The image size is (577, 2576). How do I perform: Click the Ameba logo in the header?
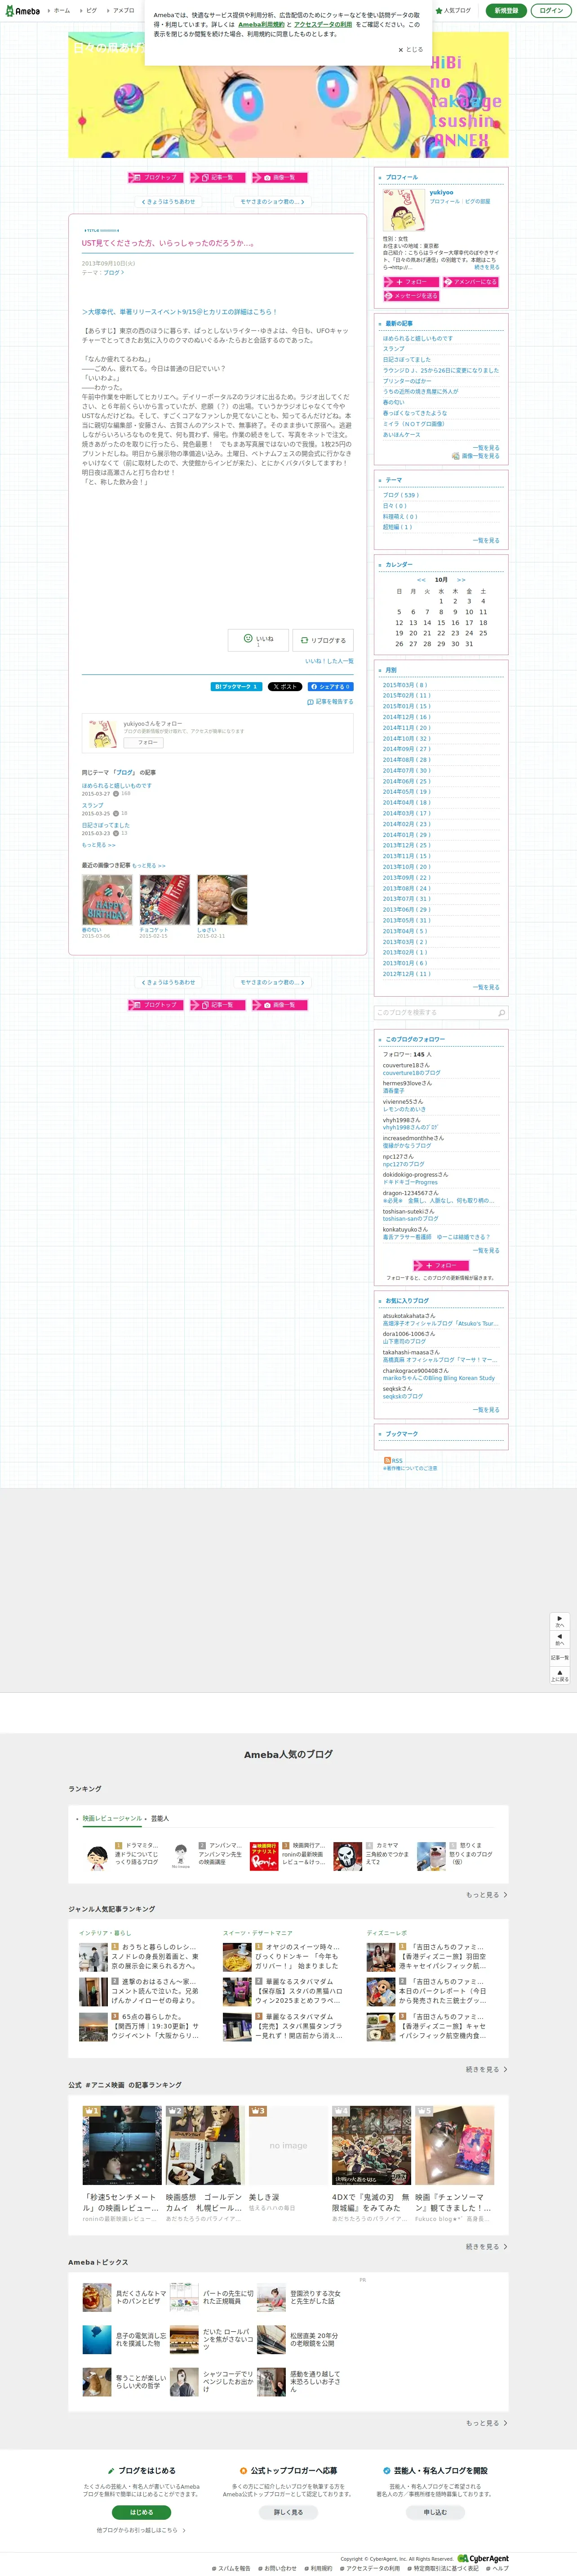(22, 10)
